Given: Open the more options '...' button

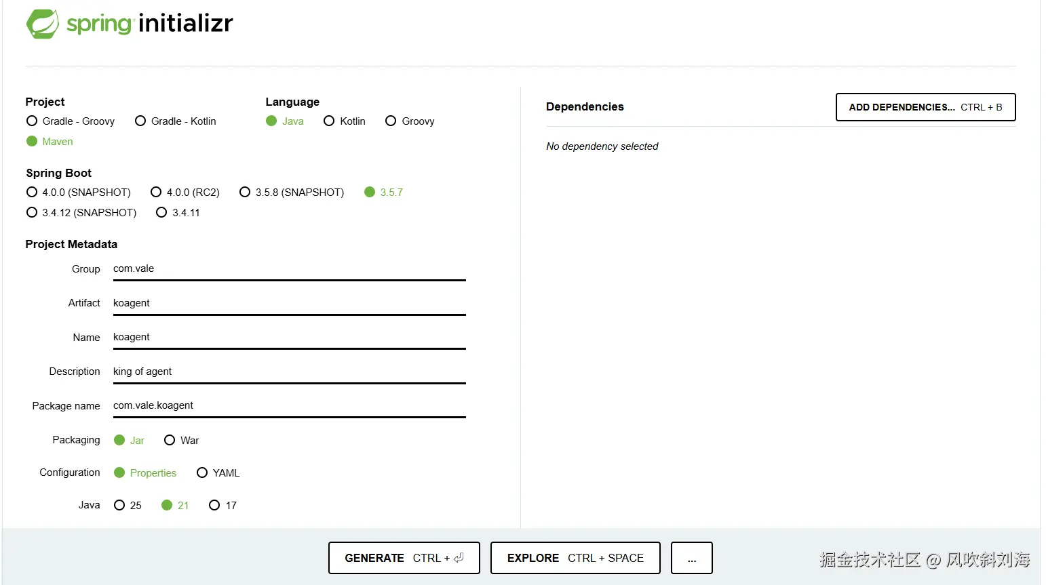Looking at the screenshot, I should [692, 558].
